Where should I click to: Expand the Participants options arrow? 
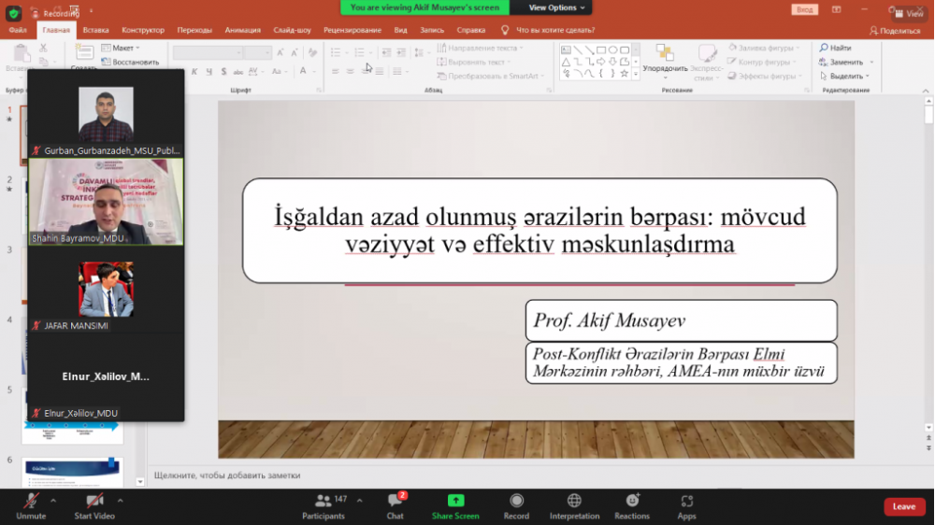360,501
